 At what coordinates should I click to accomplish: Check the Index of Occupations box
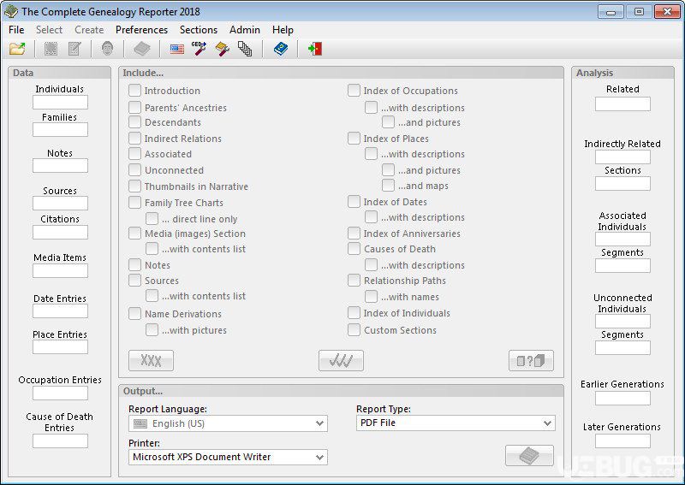pyautogui.click(x=354, y=91)
